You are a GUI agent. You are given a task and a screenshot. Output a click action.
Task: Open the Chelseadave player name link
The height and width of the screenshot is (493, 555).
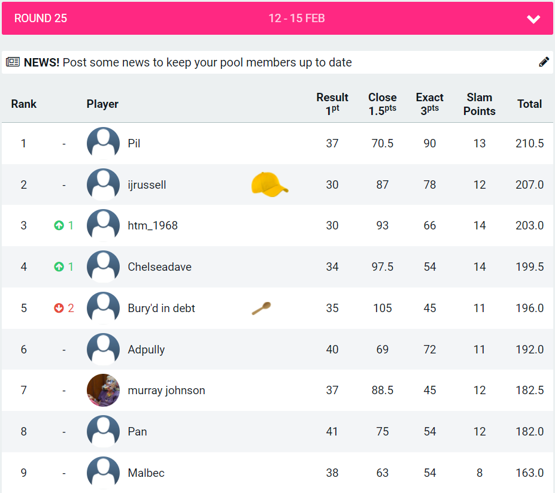159,267
